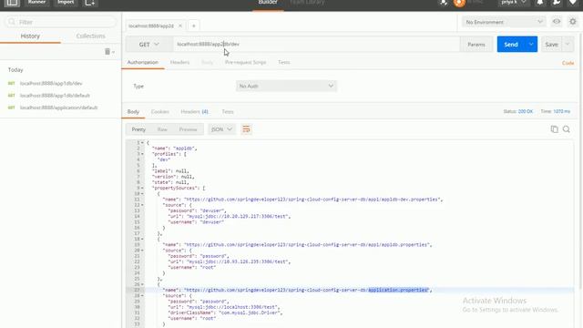Collapse JSON root at line 1
Image resolution: width=583 pixels, height=328 pixels.
tap(142, 143)
